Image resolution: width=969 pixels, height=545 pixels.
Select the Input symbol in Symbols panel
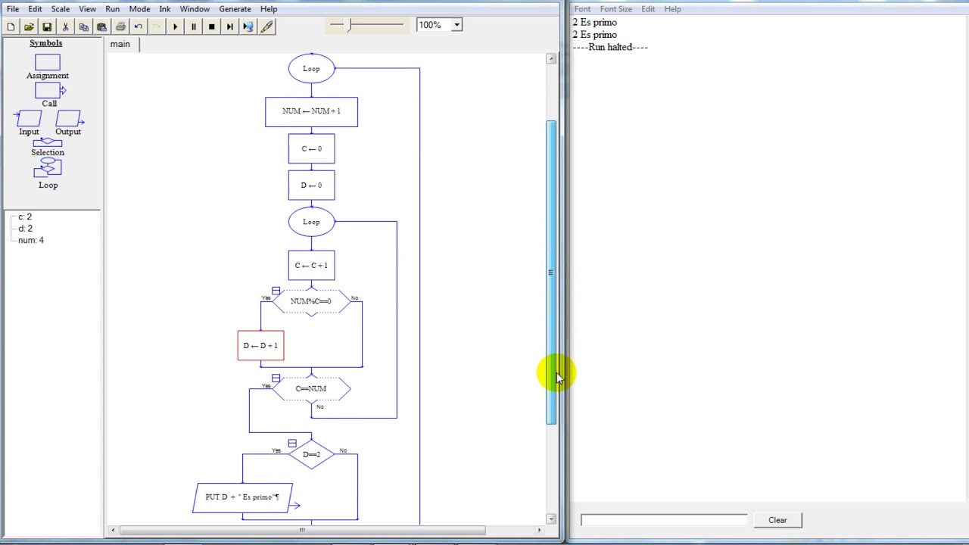tap(28, 119)
